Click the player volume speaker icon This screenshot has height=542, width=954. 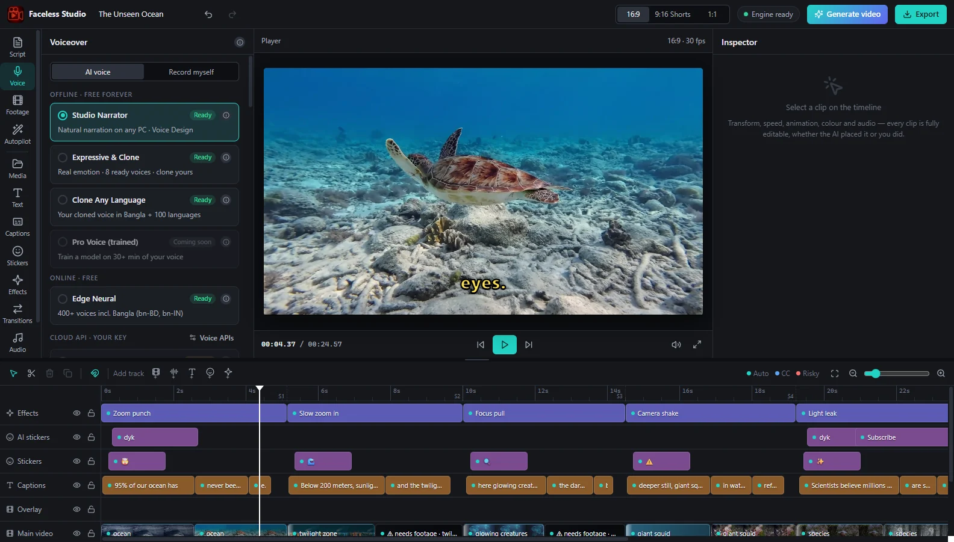pyautogui.click(x=676, y=345)
